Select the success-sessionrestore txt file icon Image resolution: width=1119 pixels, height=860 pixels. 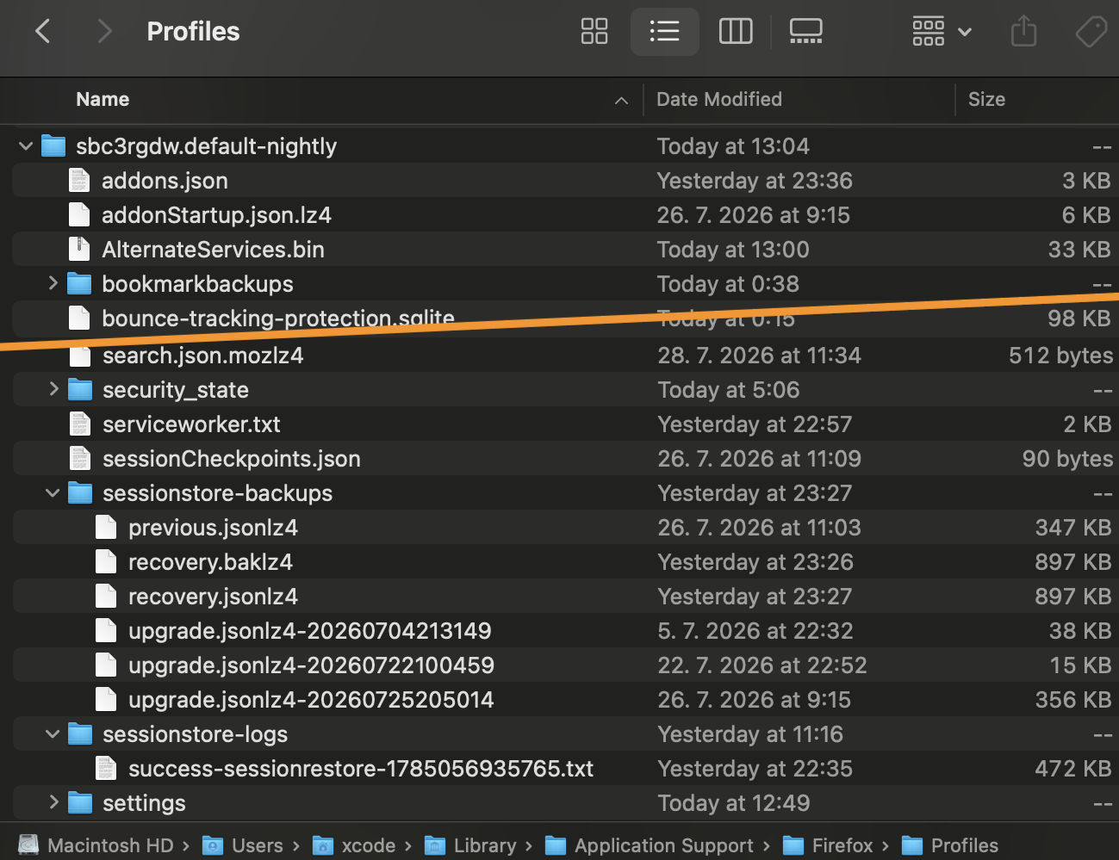[x=106, y=769]
